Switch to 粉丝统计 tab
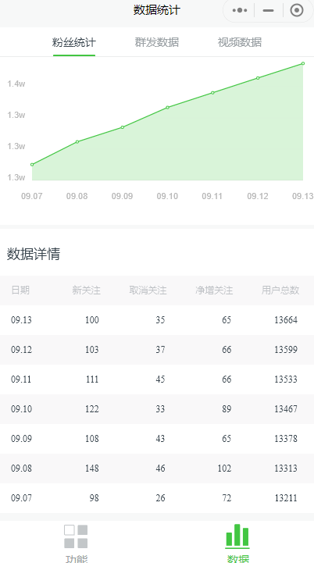314x563 pixels. click(x=74, y=42)
